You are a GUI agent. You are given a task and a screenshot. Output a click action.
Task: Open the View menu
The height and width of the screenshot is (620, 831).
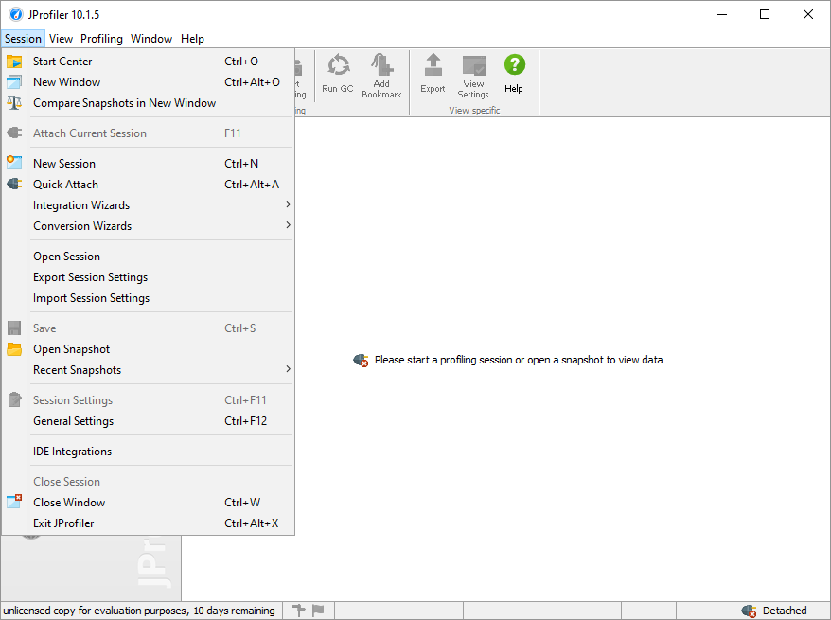[x=61, y=39]
